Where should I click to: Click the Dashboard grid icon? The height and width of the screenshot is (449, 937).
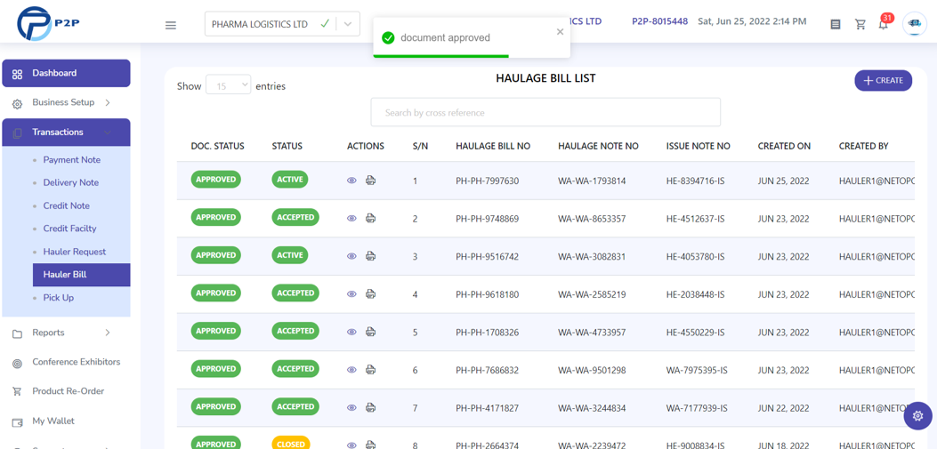17,74
